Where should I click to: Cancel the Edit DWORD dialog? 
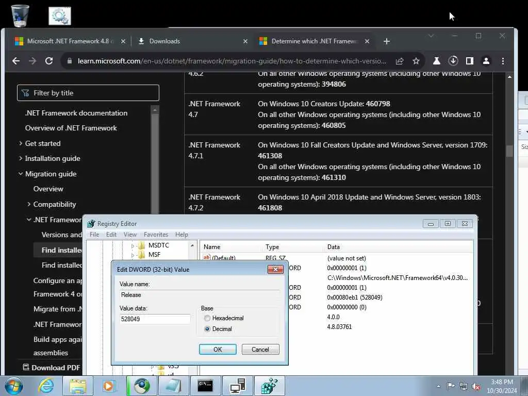point(260,349)
